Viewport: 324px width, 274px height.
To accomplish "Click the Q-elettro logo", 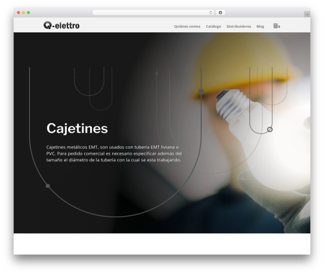I will point(62,25).
